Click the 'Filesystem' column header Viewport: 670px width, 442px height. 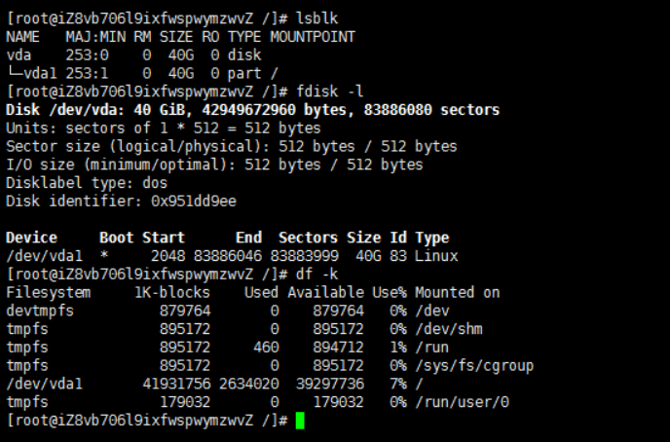pos(49,292)
